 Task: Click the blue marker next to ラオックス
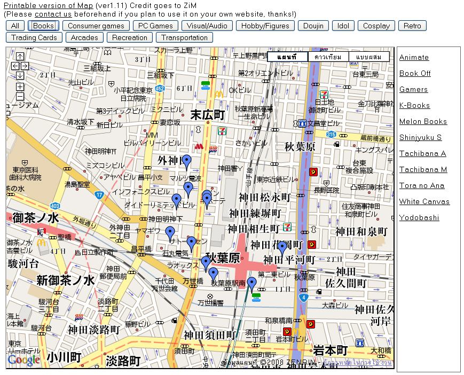point(206,264)
